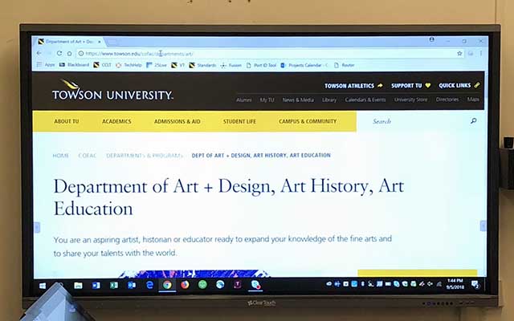Image resolution: width=514 pixels, height=321 pixels.
Task: Open the Windows Start menu
Action: 43,286
